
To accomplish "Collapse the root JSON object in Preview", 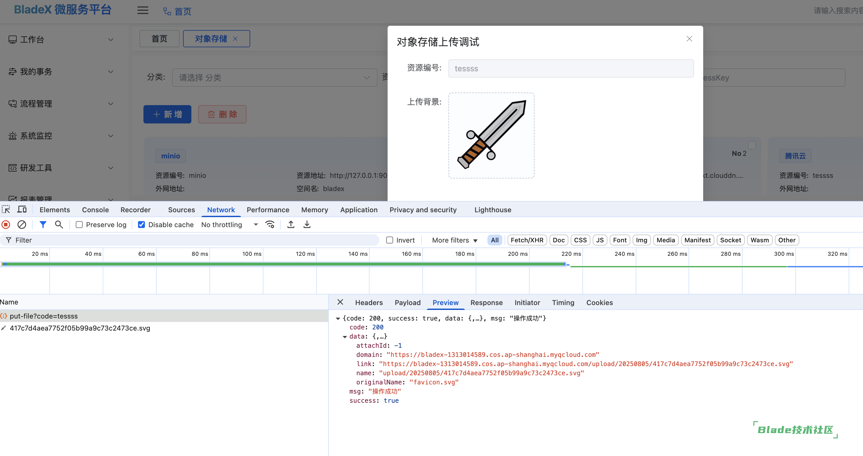I will pyautogui.click(x=338, y=319).
